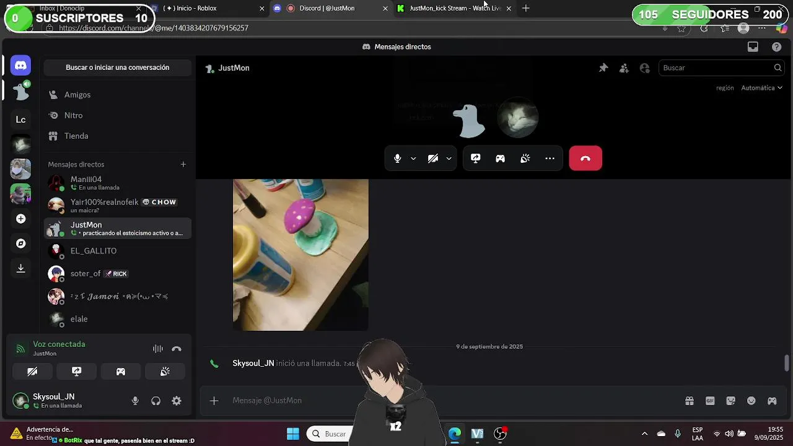Image resolution: width=793 pixels, height=446 pixels.
Task: Open user settings gear
Action: coord(177,401)
